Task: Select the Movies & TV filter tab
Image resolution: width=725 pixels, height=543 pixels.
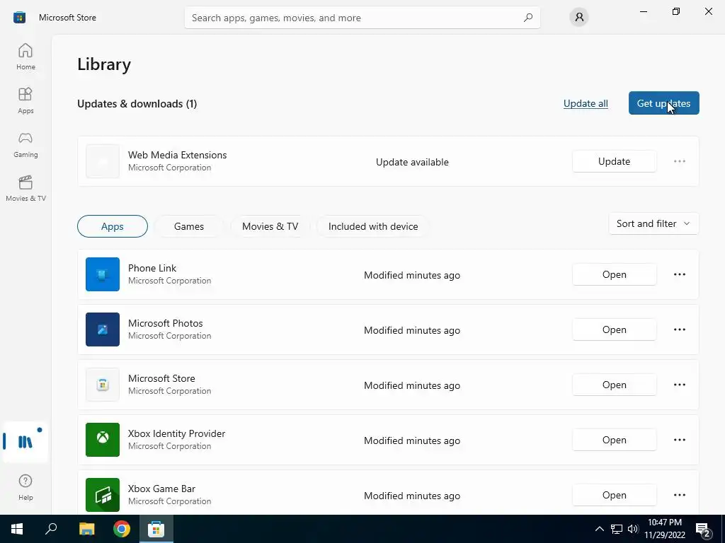Action: pos(270,226)
